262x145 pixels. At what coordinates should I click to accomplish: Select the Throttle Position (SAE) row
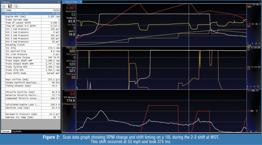point(31,91)
